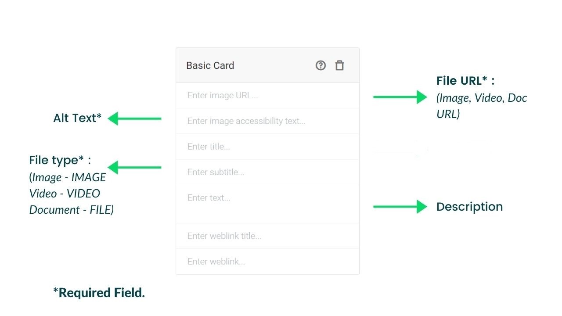
Task: Click the File URL* annotation label
Action: point(465,81)
